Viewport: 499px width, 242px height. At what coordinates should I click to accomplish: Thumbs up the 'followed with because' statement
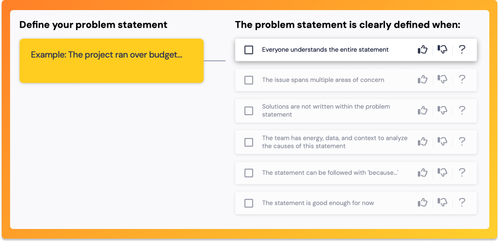422,173
